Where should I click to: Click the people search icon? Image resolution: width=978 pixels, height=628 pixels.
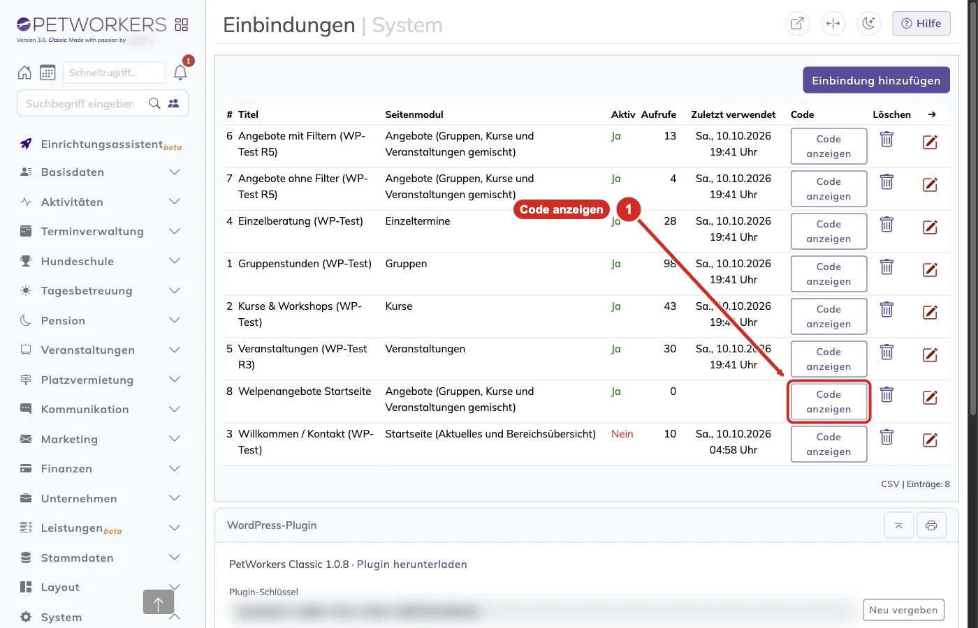click(x=173, y=103)
